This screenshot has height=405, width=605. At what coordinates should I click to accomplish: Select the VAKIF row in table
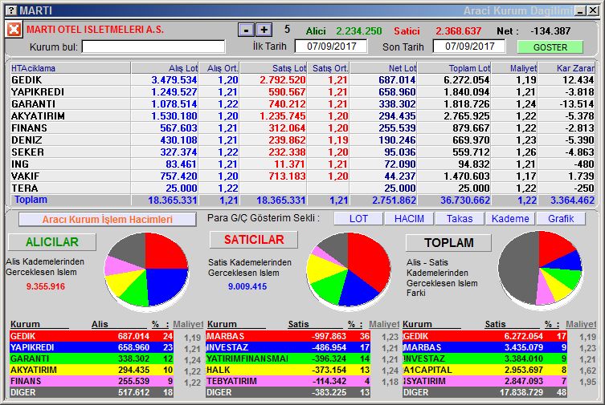[302, 176]
